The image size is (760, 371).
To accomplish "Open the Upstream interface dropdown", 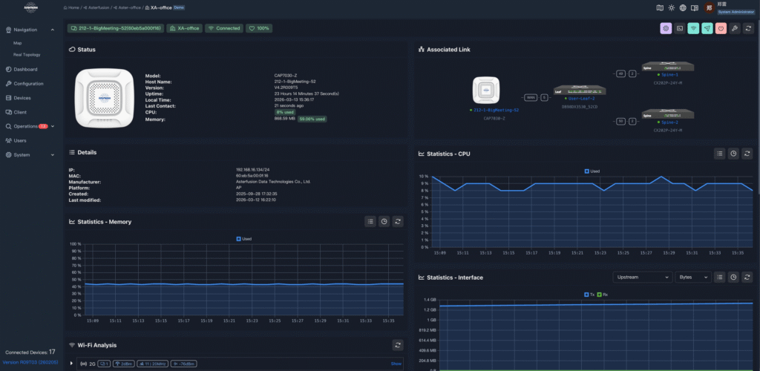I will tap(642, 277).
